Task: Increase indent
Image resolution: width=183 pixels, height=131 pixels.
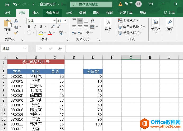Action: 80,33
